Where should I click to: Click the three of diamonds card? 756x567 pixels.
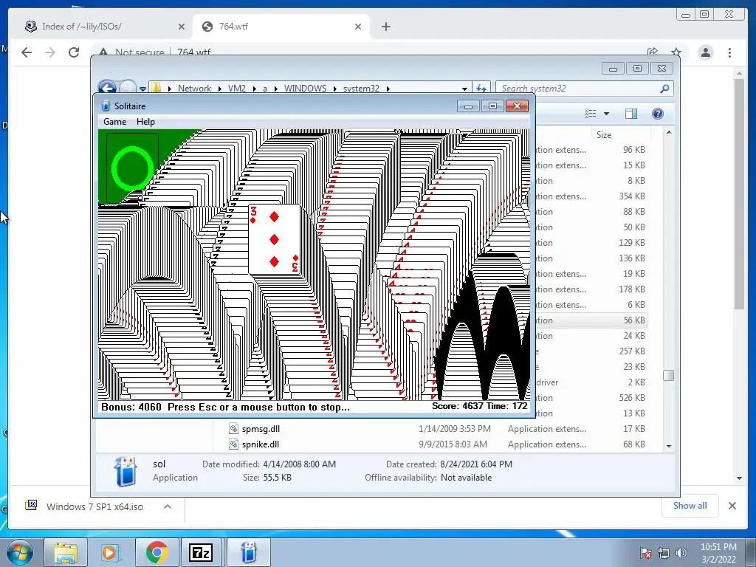tap(275, 239)
